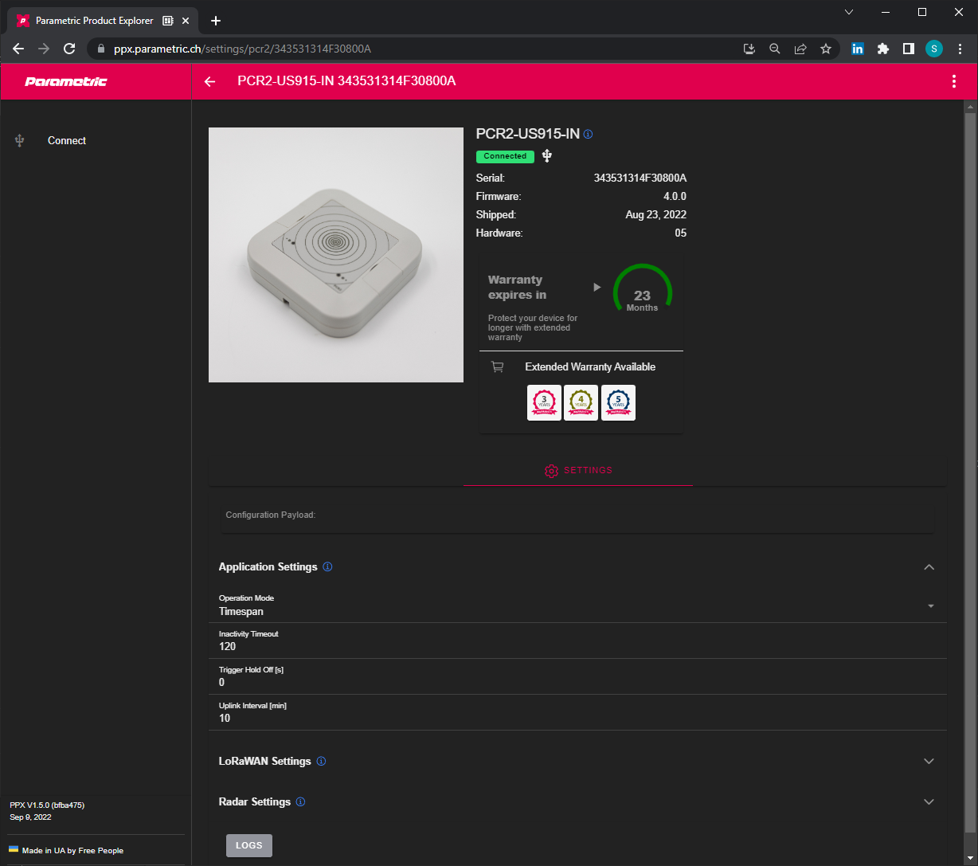
Task: Select the 4 years extended warranty badge
Action: [x=581, y=402]
